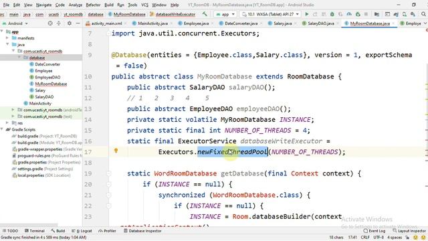428x241 pixels.
Task: Collapse the database package node
Action: point(19,58)
